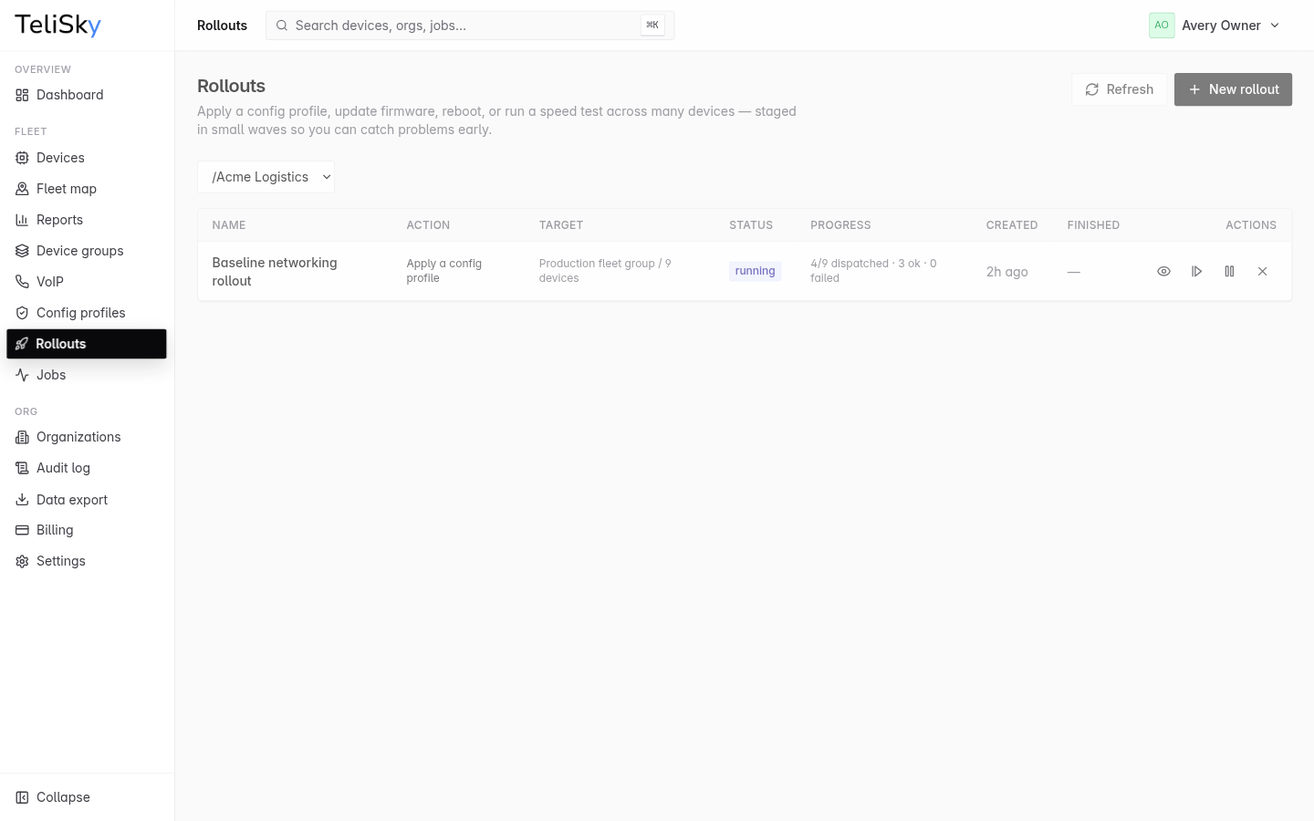Open the Dashboard page

(87, 95)
